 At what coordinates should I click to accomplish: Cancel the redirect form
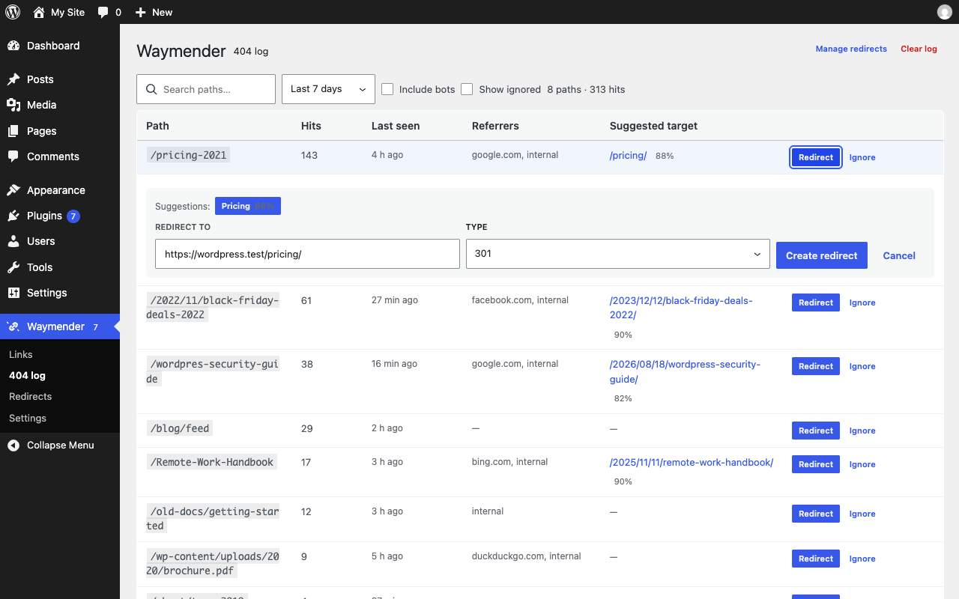point(899,255)
